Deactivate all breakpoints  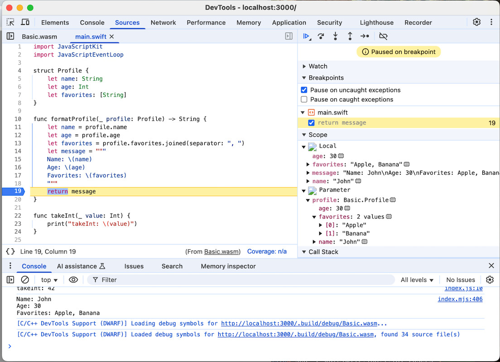click(x=383, y=36)
